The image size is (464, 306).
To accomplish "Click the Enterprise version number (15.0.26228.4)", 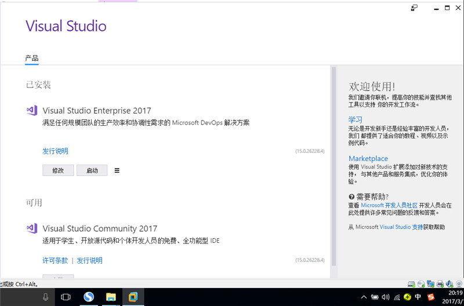I will click(x=310, y=151).
